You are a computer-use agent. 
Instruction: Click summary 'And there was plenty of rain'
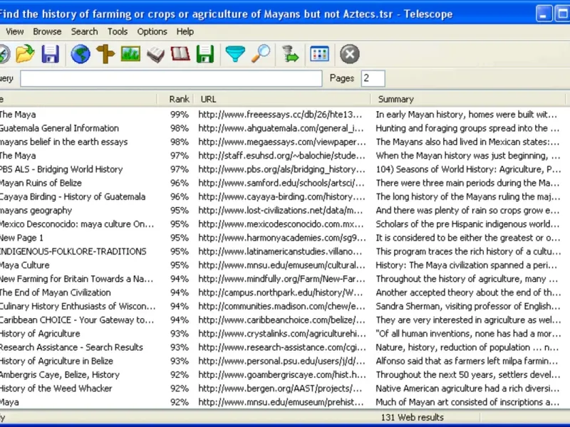[x=467, y=210]
